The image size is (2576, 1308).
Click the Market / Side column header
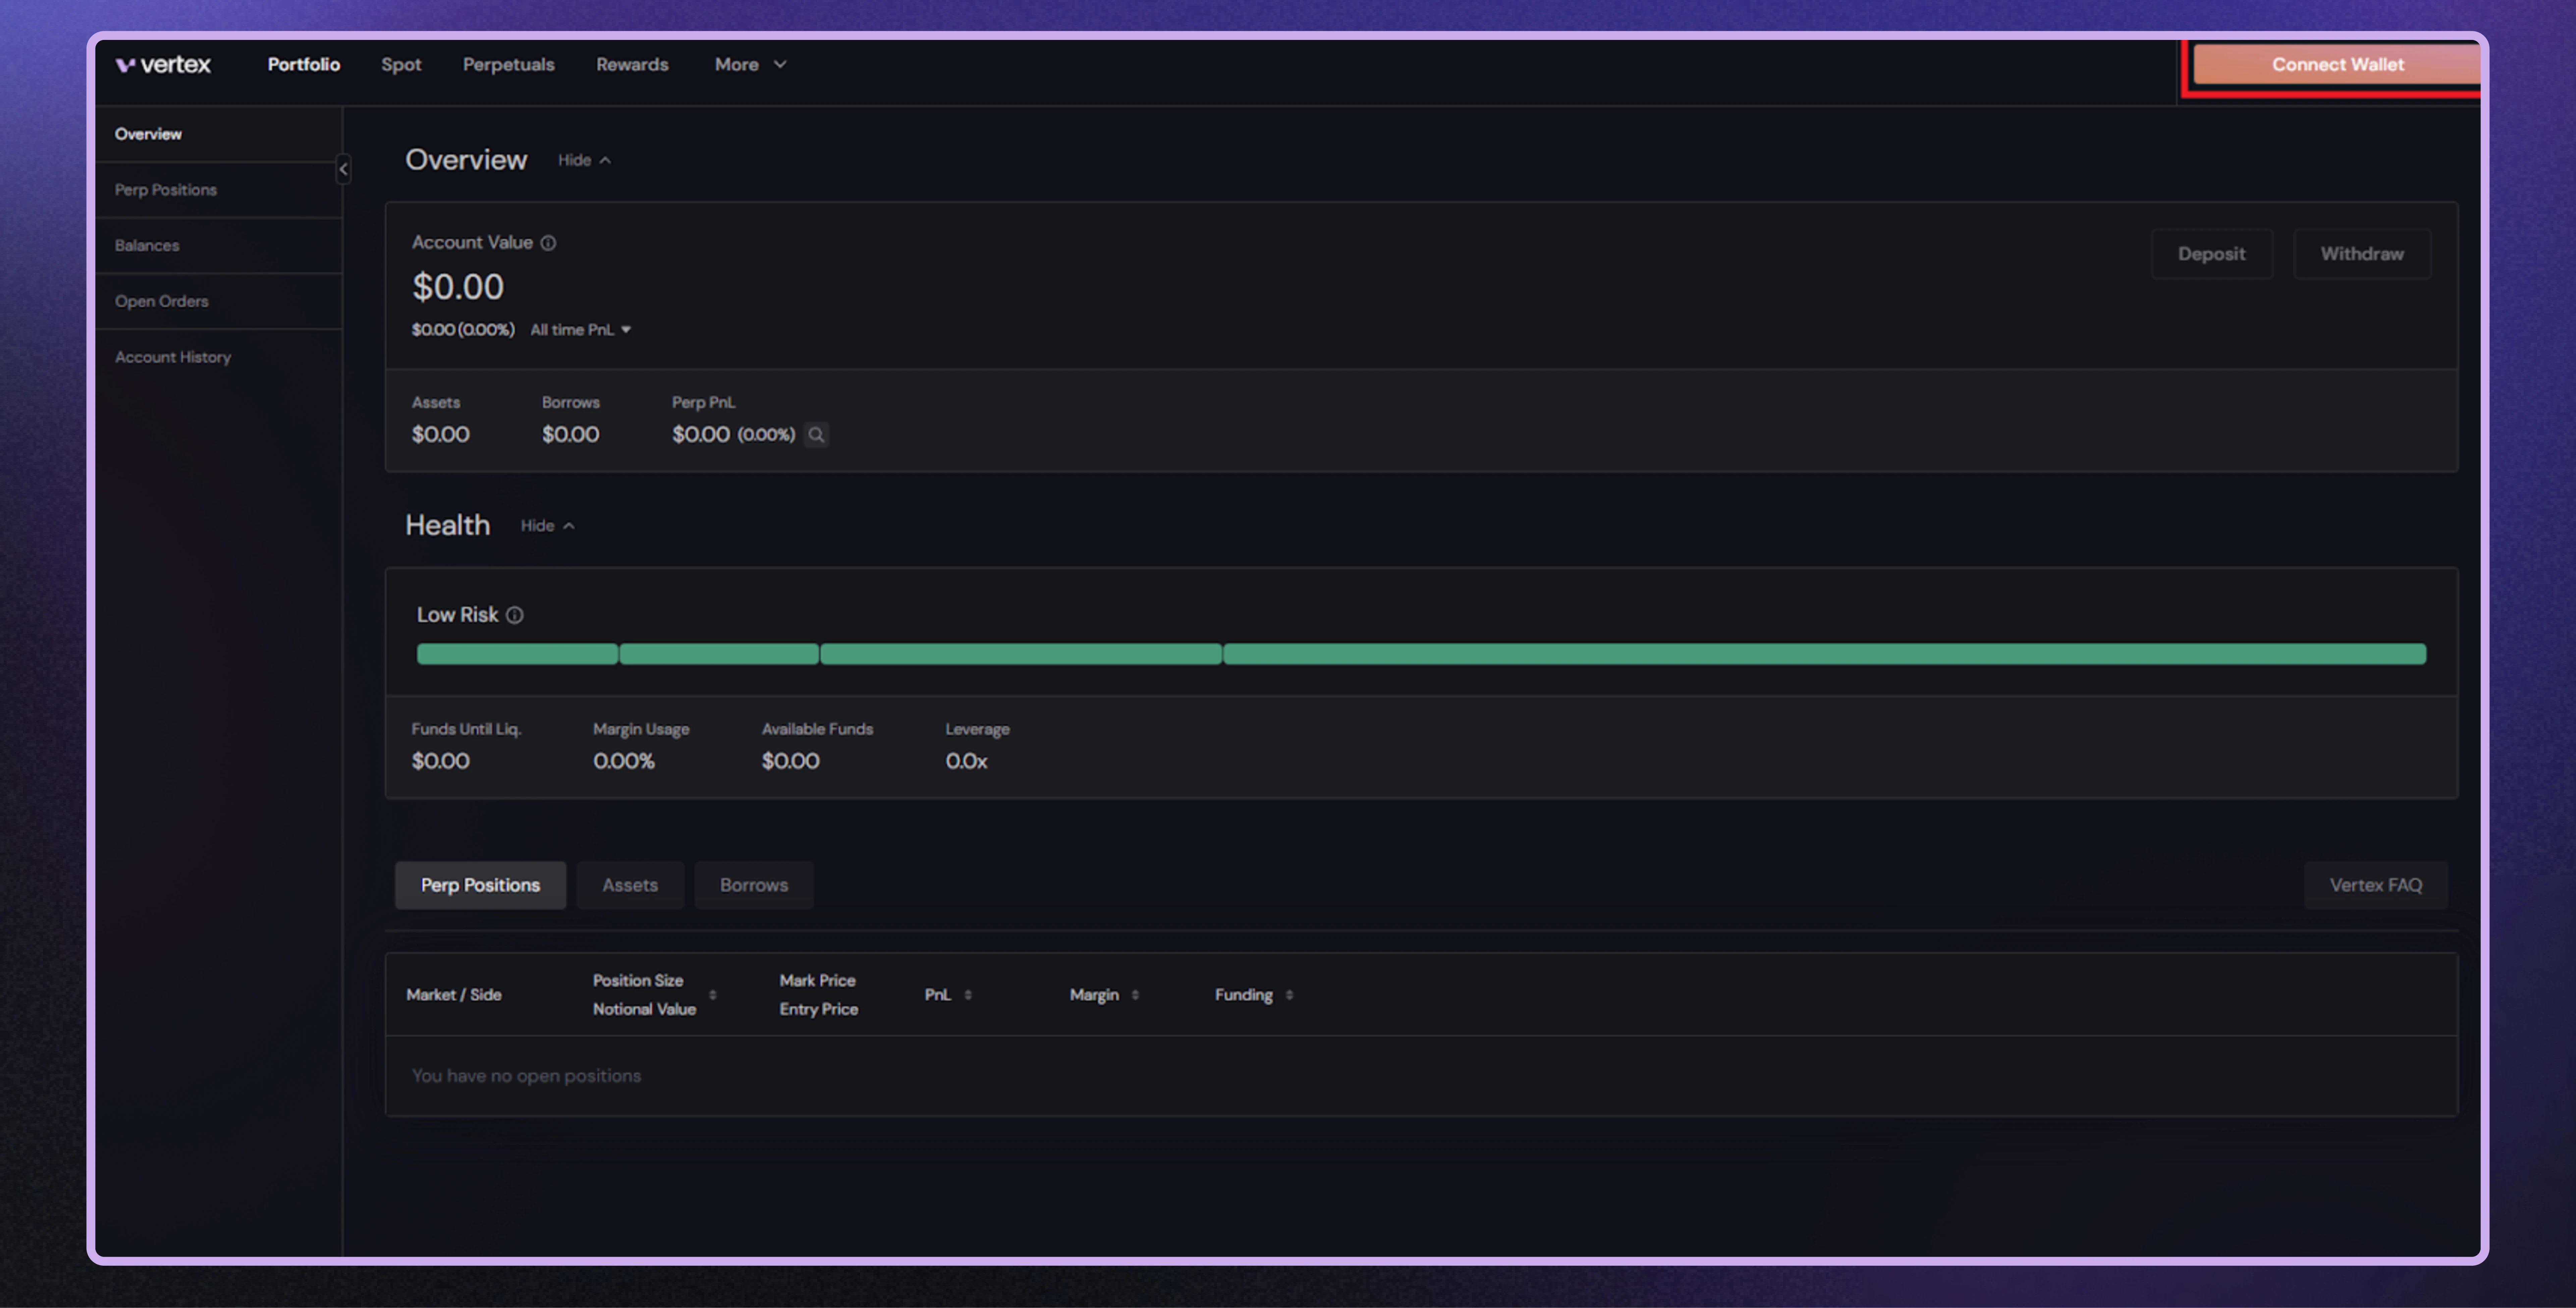click(x=454, y=995)
